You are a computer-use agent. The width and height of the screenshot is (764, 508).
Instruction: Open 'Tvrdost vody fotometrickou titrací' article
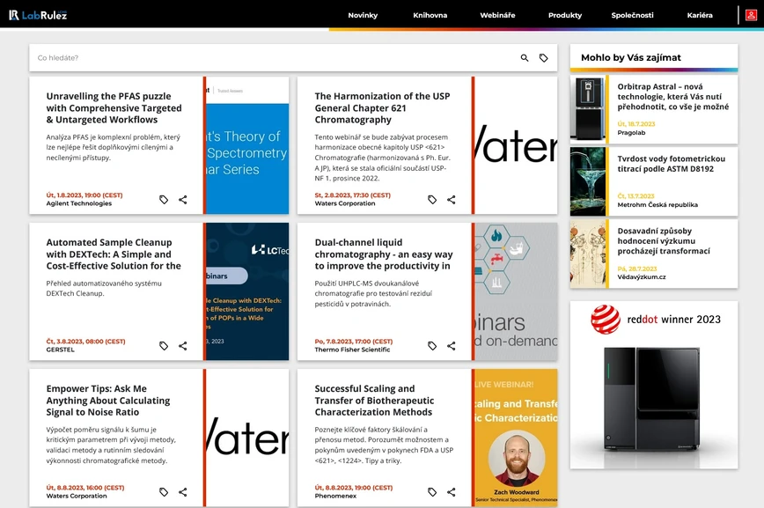click(x=671, y=164)
